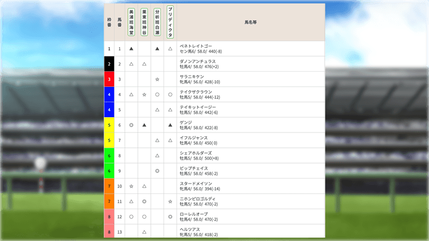Image resolution: width=429 pixels, height=241 pixels.
Task: Click プリディクタ's ▲ mark for ゲンジ
Action: tap(170, 125)
